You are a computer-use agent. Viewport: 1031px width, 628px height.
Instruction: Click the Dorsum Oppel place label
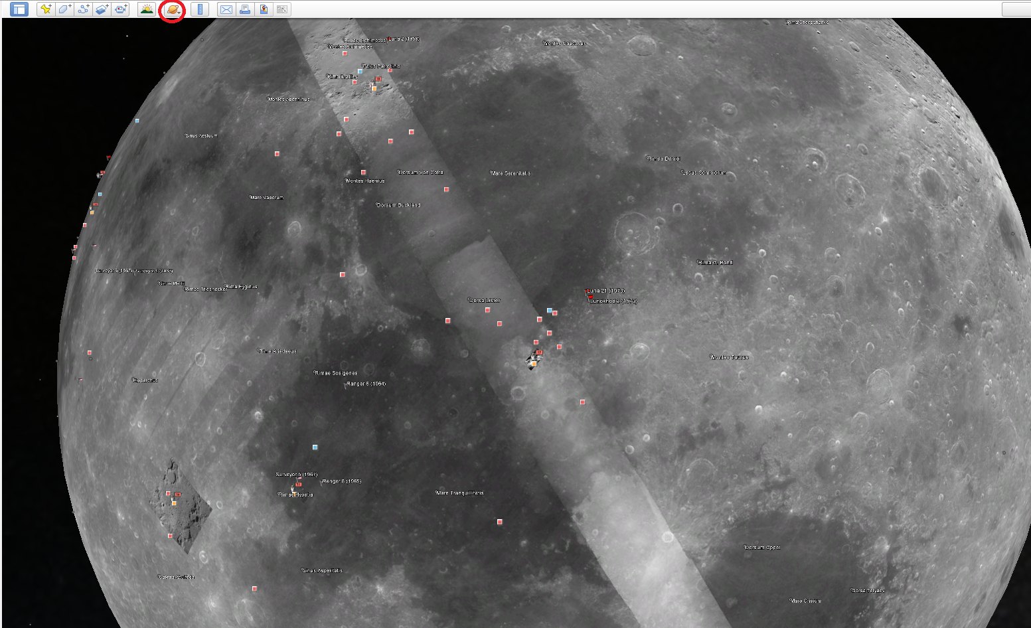[x=762, y=548]
